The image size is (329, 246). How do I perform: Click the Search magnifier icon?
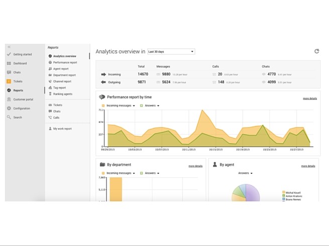(x=9, y=117)
